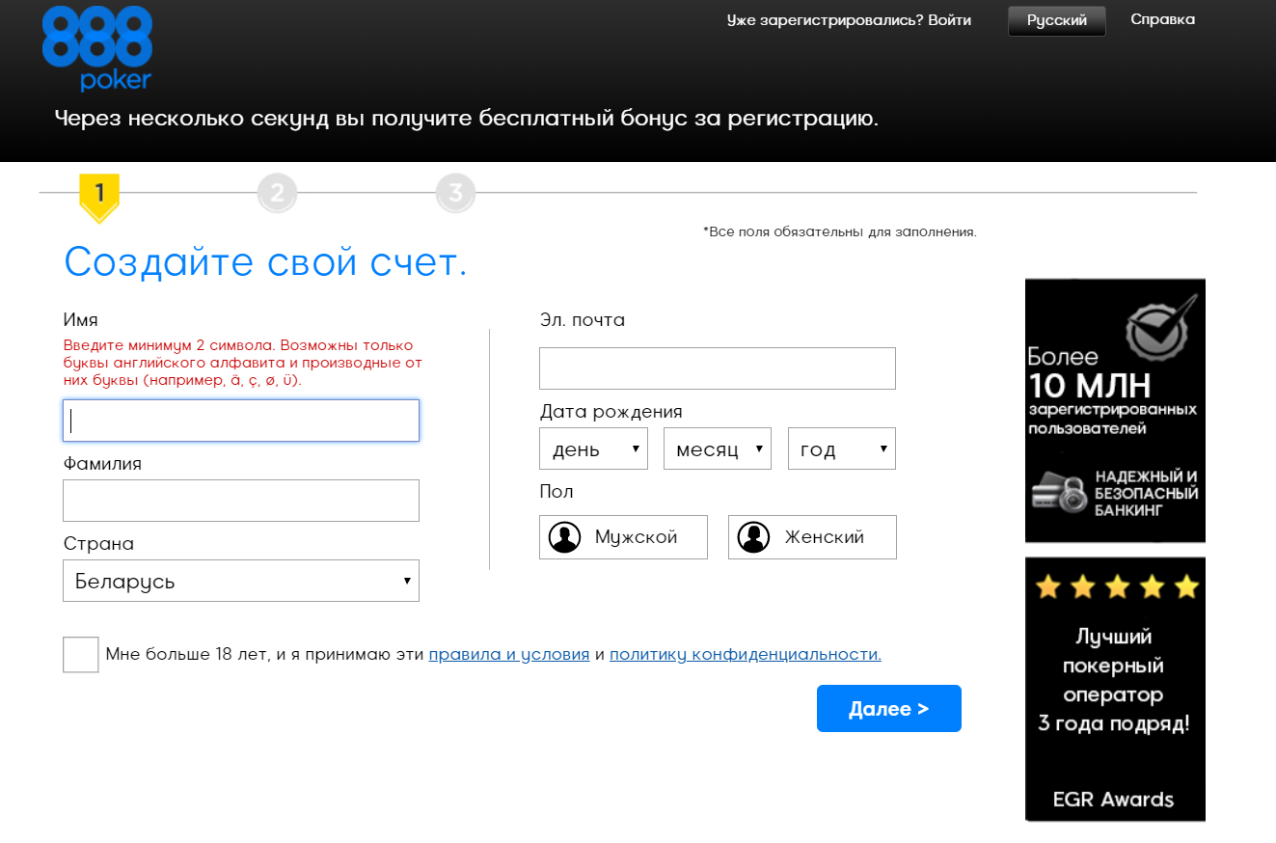This screenshot has height=843, width=1276.
Task: Focus the Имя first name field
Action: (241, 421)
